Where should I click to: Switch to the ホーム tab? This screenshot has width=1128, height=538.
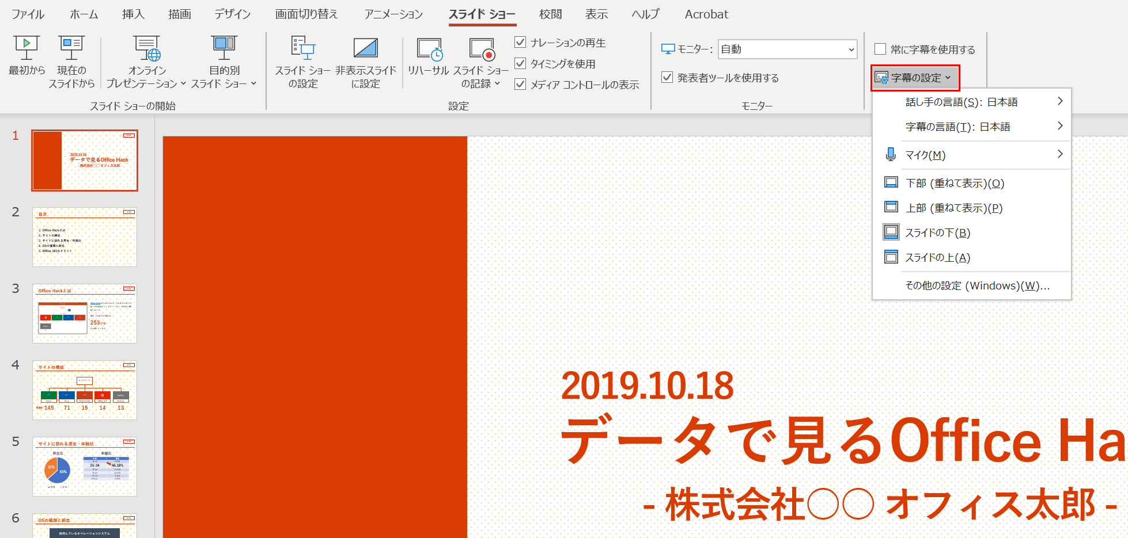click(84, 14)
